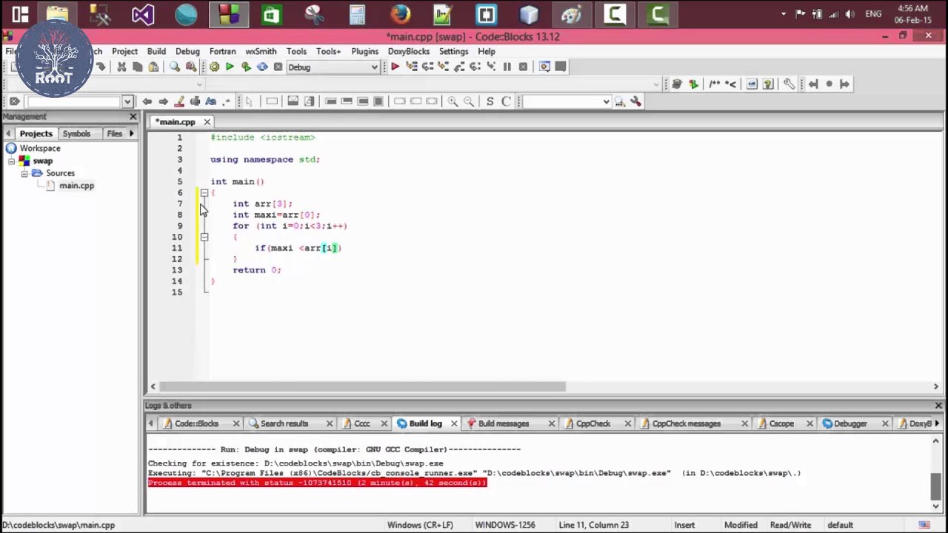
Task: Go to previous bookmark arrow
Action: [812, 84]
